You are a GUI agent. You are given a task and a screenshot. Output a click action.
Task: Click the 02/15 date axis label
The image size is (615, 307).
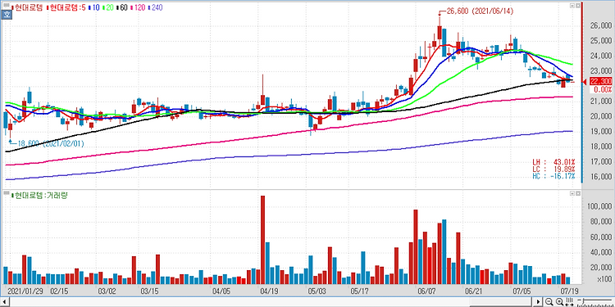[x=58, y=291]
